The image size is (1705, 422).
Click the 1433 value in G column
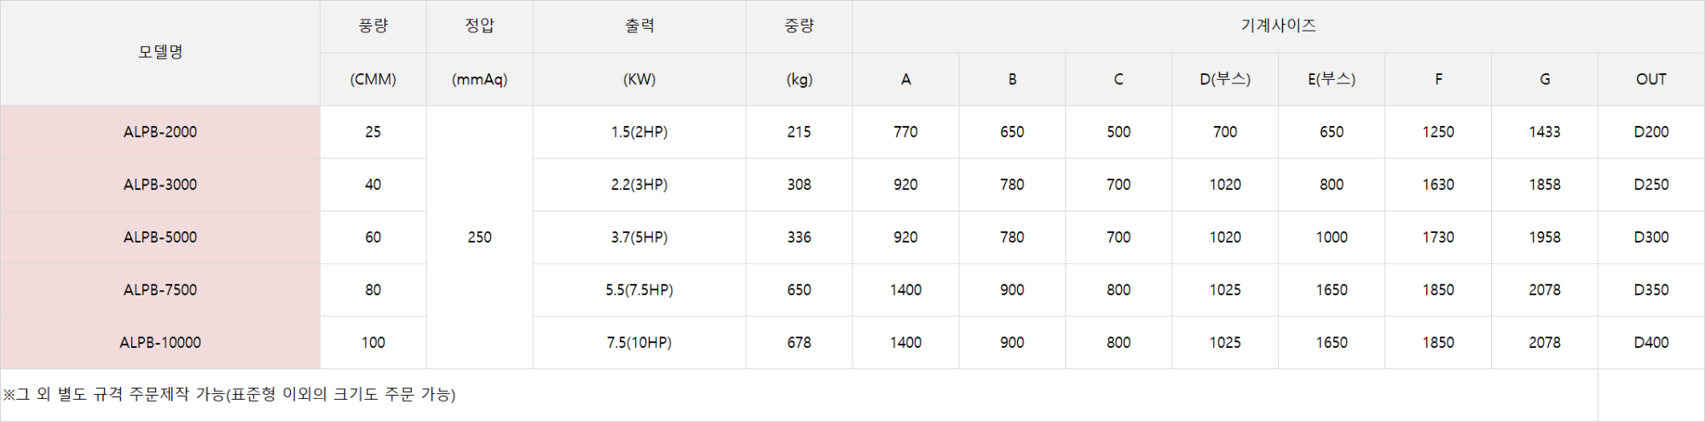(x=1545, y=132)
